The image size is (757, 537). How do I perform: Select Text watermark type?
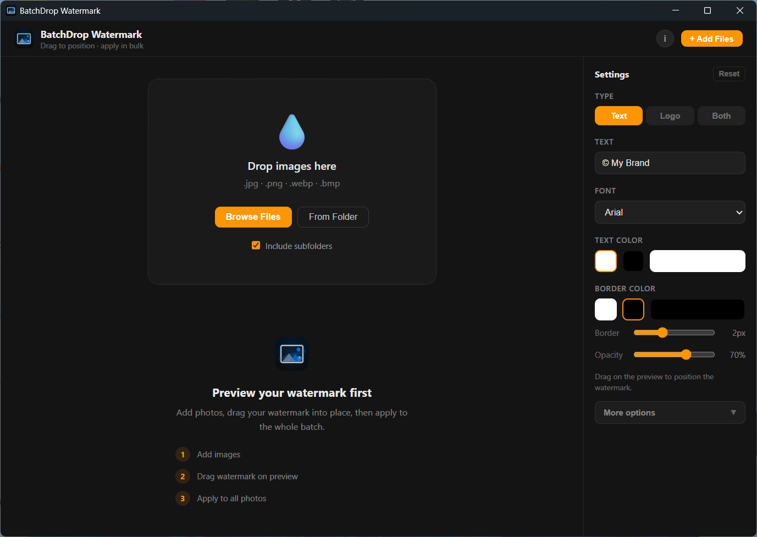(x=618, y=115)
